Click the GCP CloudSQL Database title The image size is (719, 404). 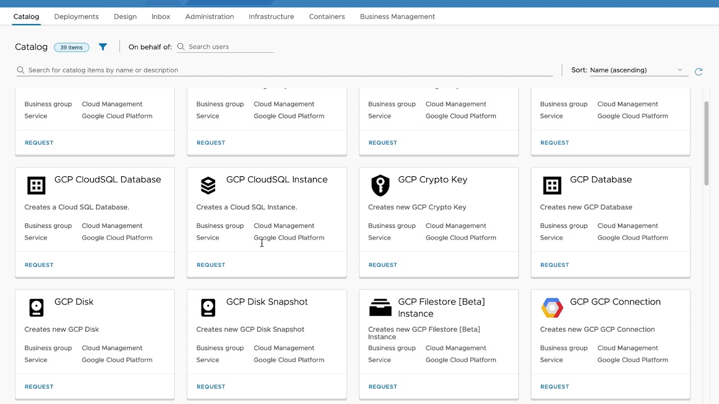(108, 180)
